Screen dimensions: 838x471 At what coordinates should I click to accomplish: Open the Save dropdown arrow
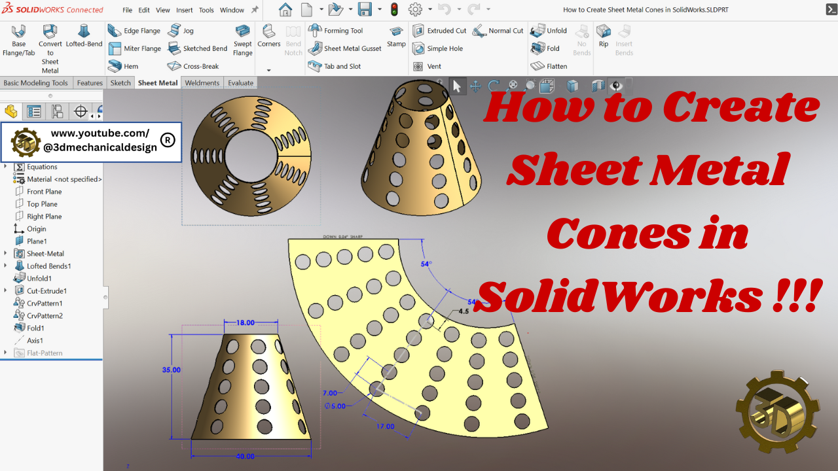pyautogui.click(x=379, y=10)
